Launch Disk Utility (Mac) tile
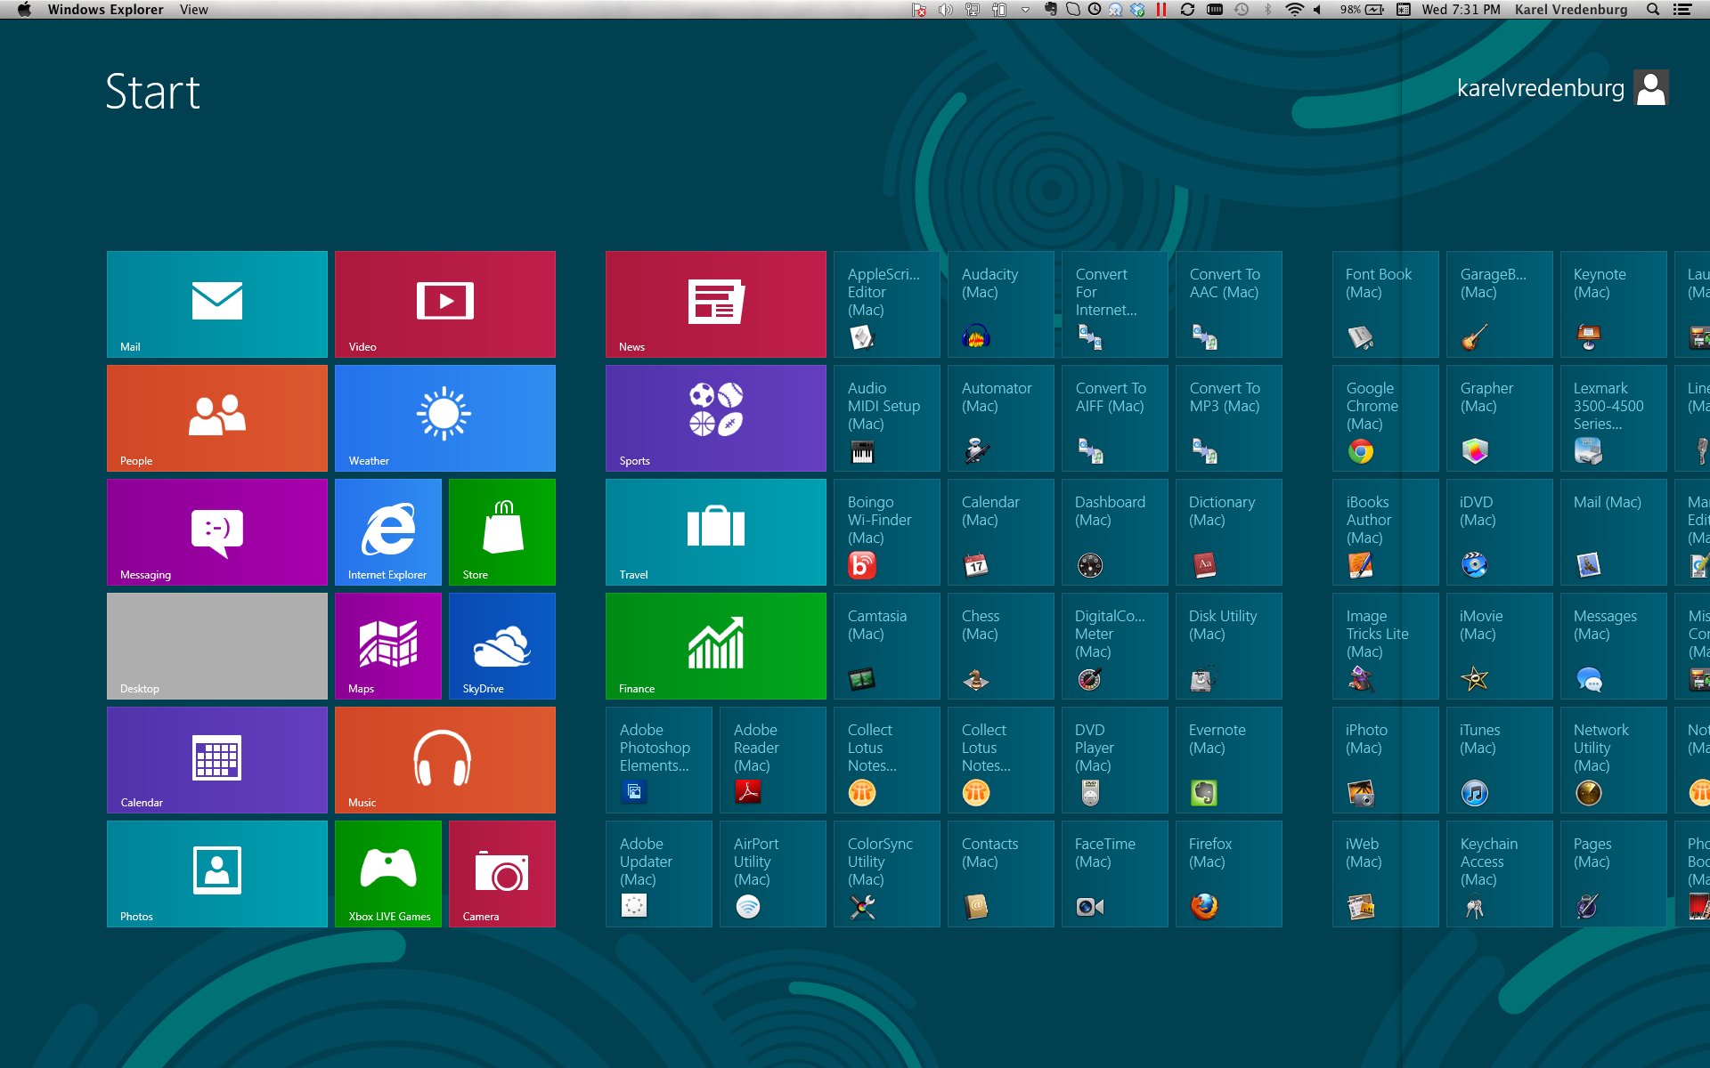This screenshot has height=1068, width=1710. (1229, 646)
